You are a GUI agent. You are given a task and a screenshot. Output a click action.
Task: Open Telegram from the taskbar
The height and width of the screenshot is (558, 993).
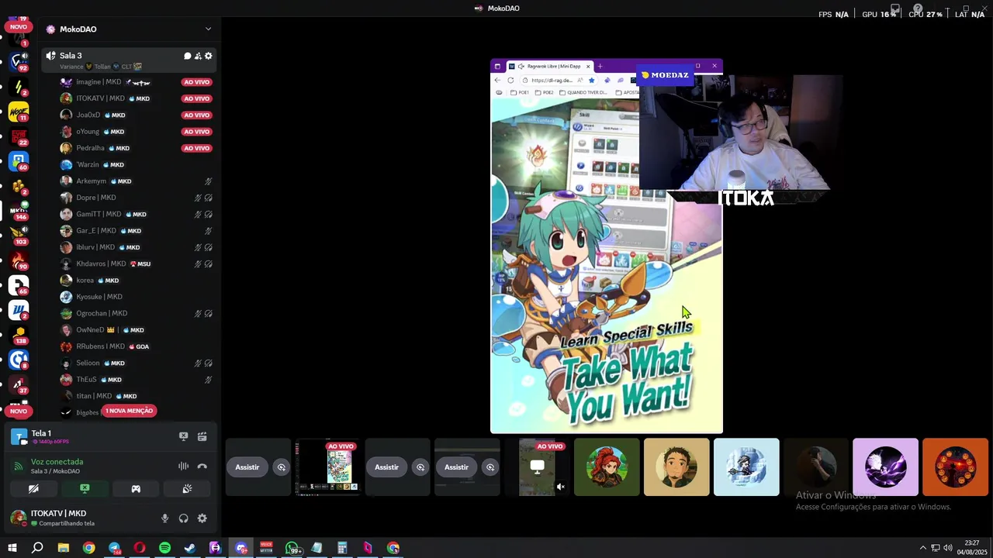pyautogui.click(x=114, y=548)
